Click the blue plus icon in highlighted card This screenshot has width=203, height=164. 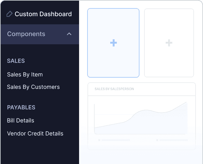click(x=113, y=43)
